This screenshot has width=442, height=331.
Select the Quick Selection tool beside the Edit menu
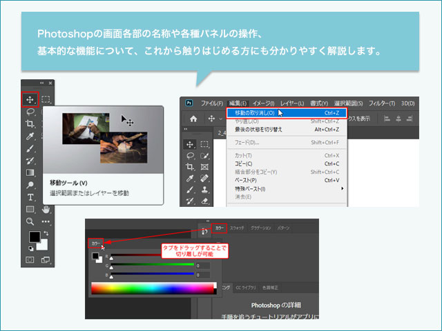204,156
